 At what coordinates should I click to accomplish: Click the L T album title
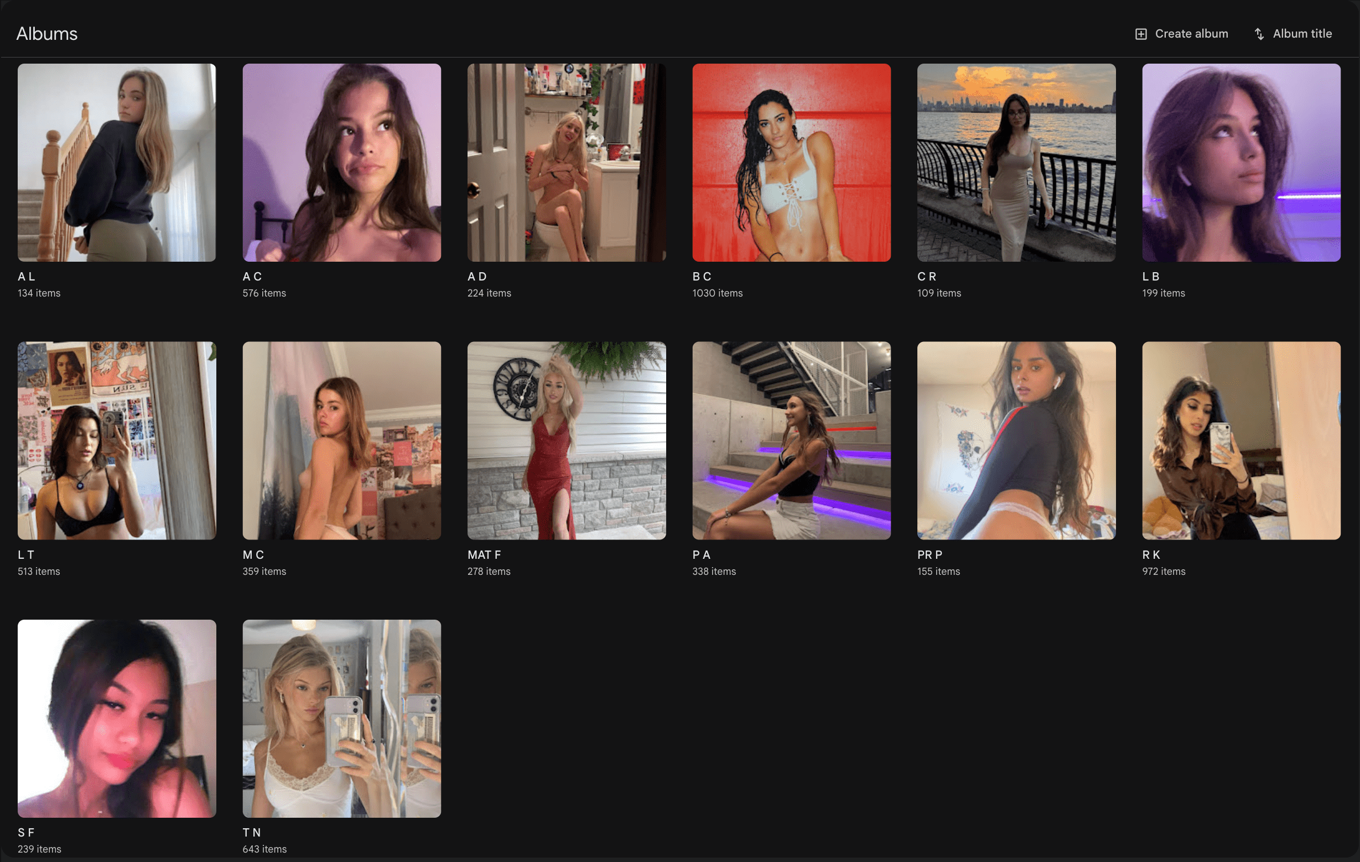pos(26,555)
